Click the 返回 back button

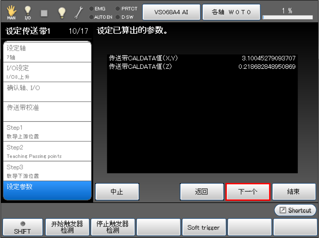202,192
